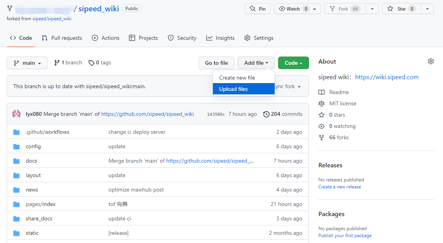
Task: Click Publish your first package
Action: (345, 236)
